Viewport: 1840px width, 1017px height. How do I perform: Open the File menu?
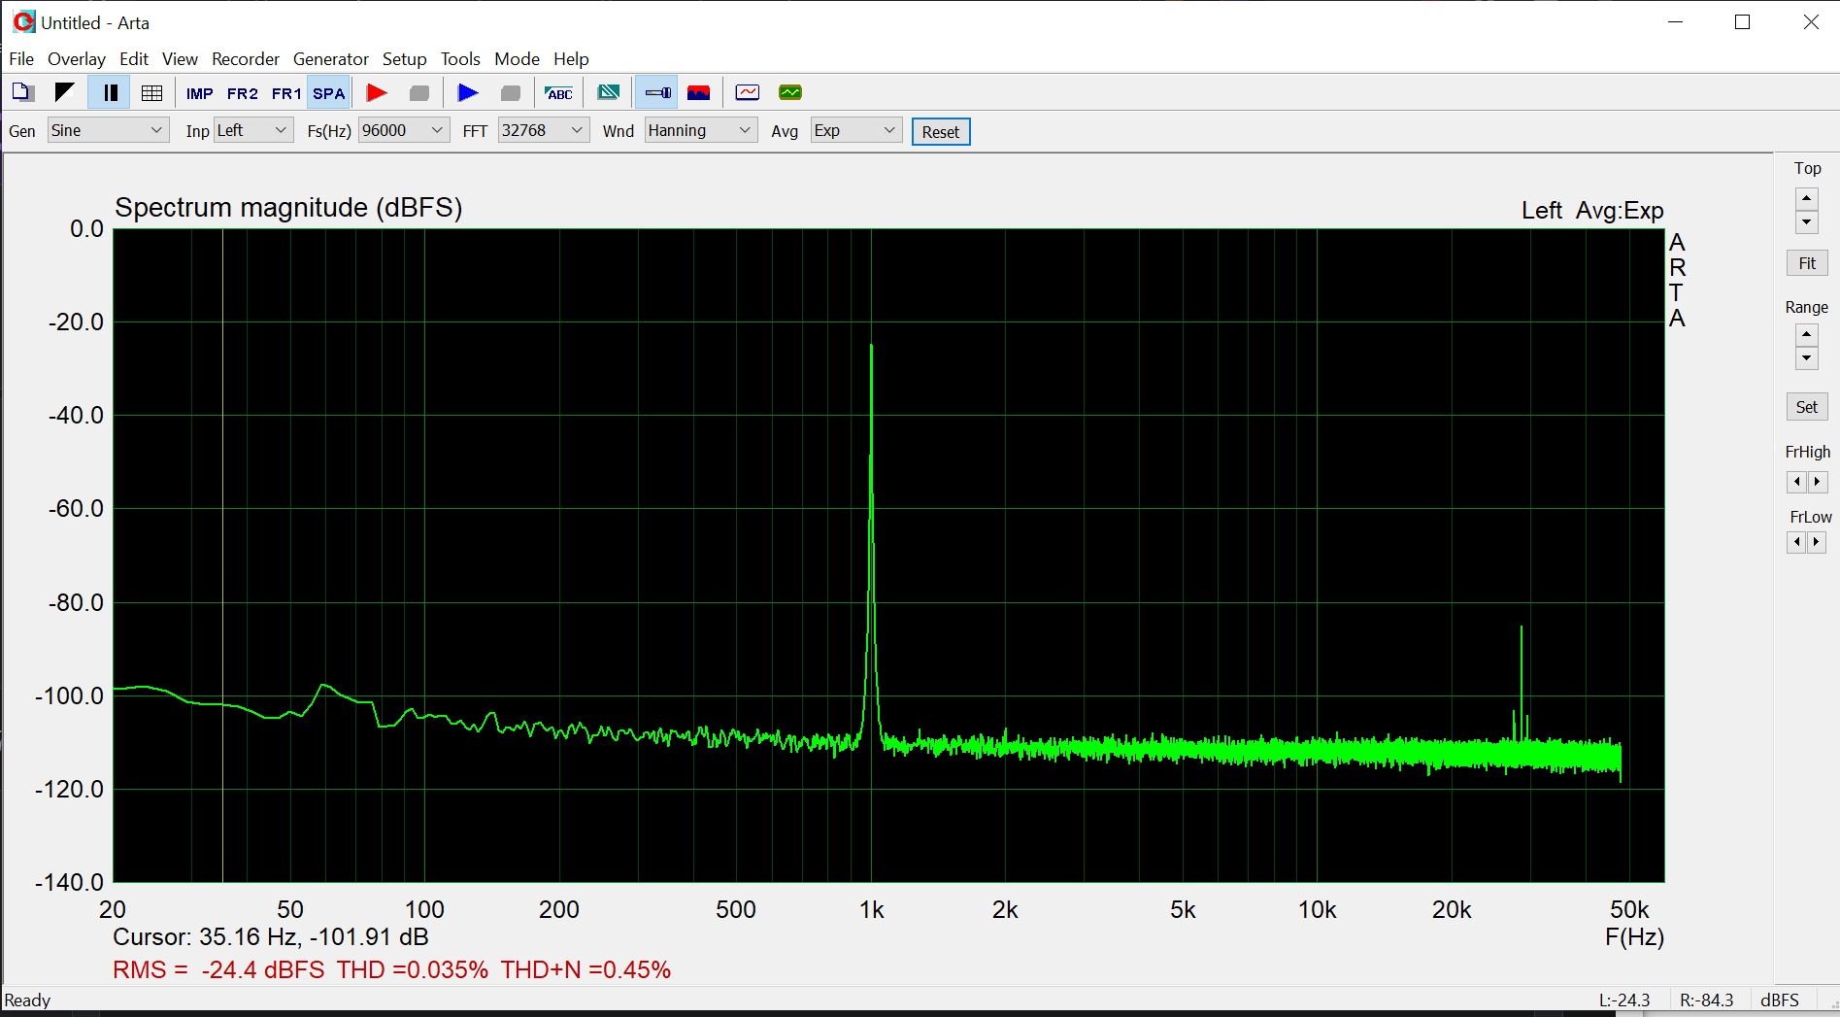21,59
